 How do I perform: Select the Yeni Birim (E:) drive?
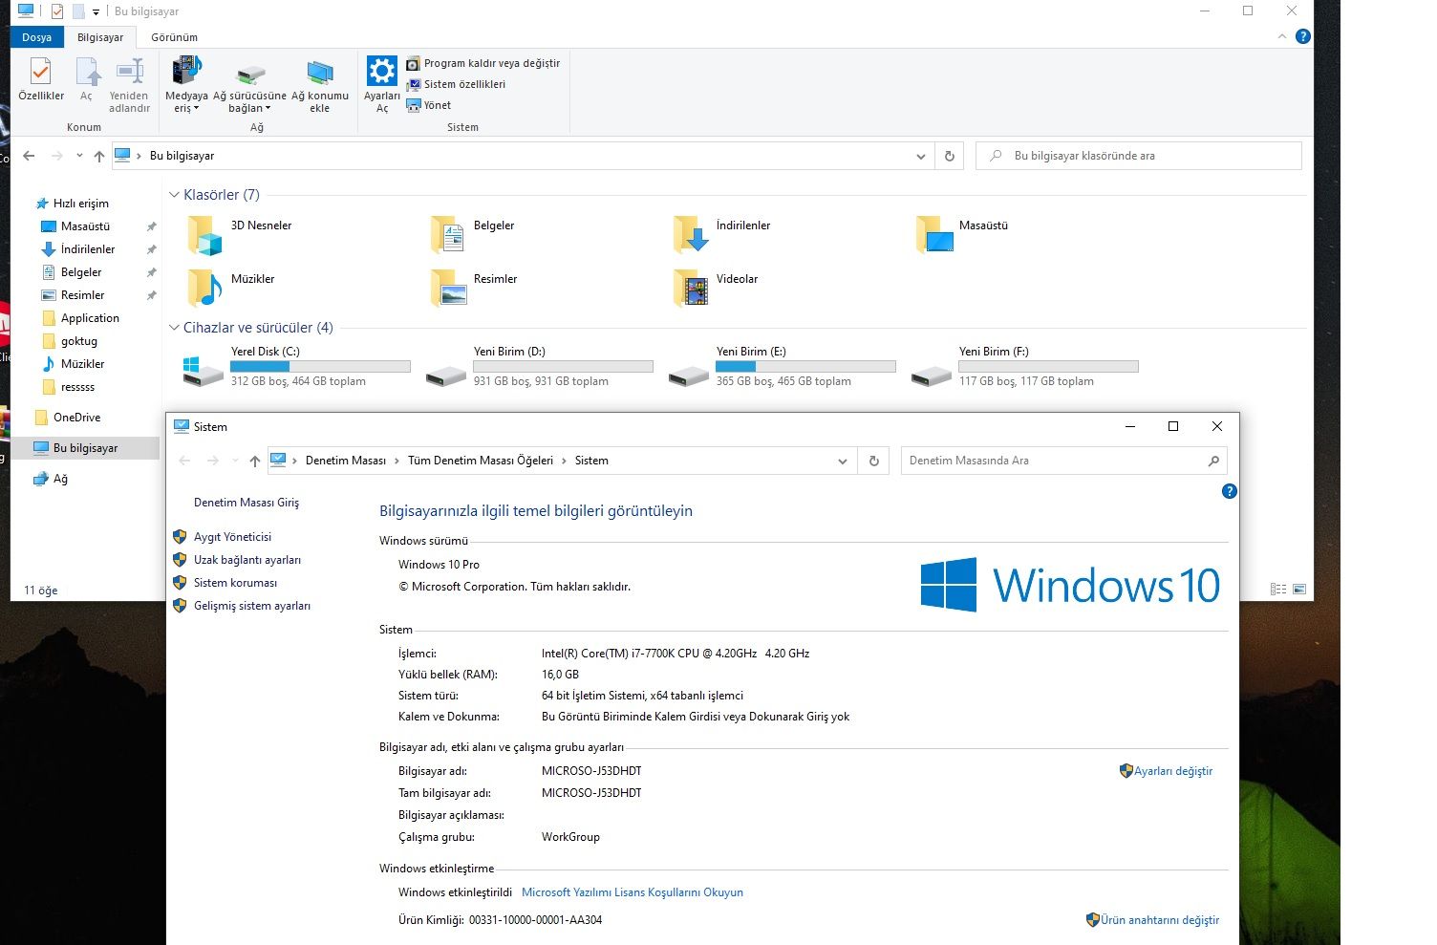[x=783, y=366]
